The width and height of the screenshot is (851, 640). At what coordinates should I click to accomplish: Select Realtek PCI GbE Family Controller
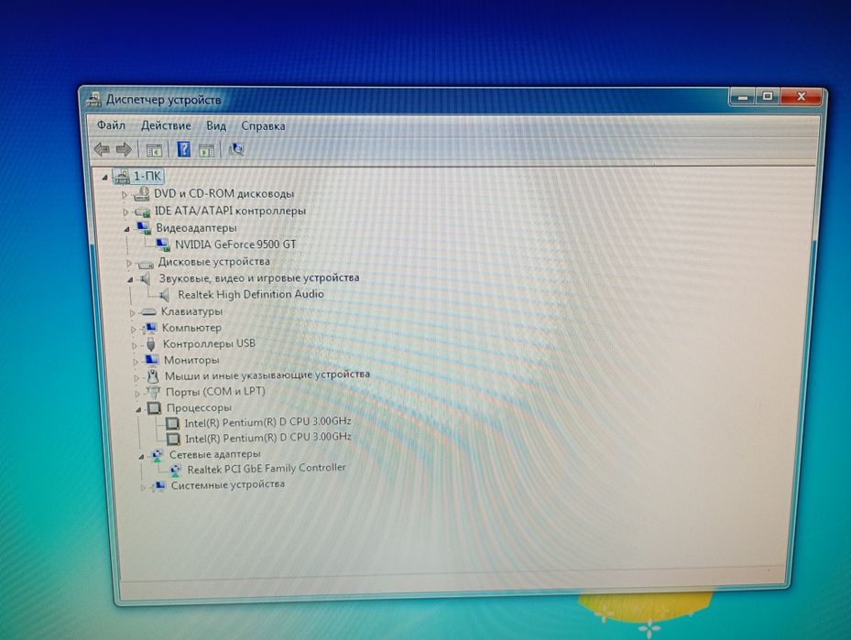click(267, 468)
